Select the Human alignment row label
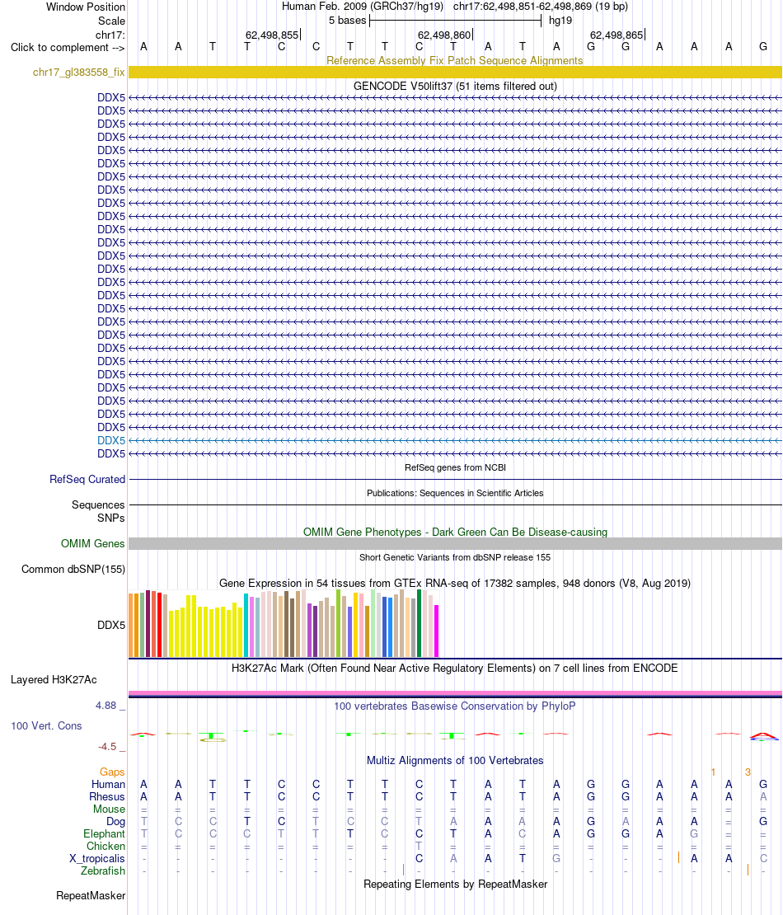Screen dimensions: 783x915 click(x=108, y=784)
